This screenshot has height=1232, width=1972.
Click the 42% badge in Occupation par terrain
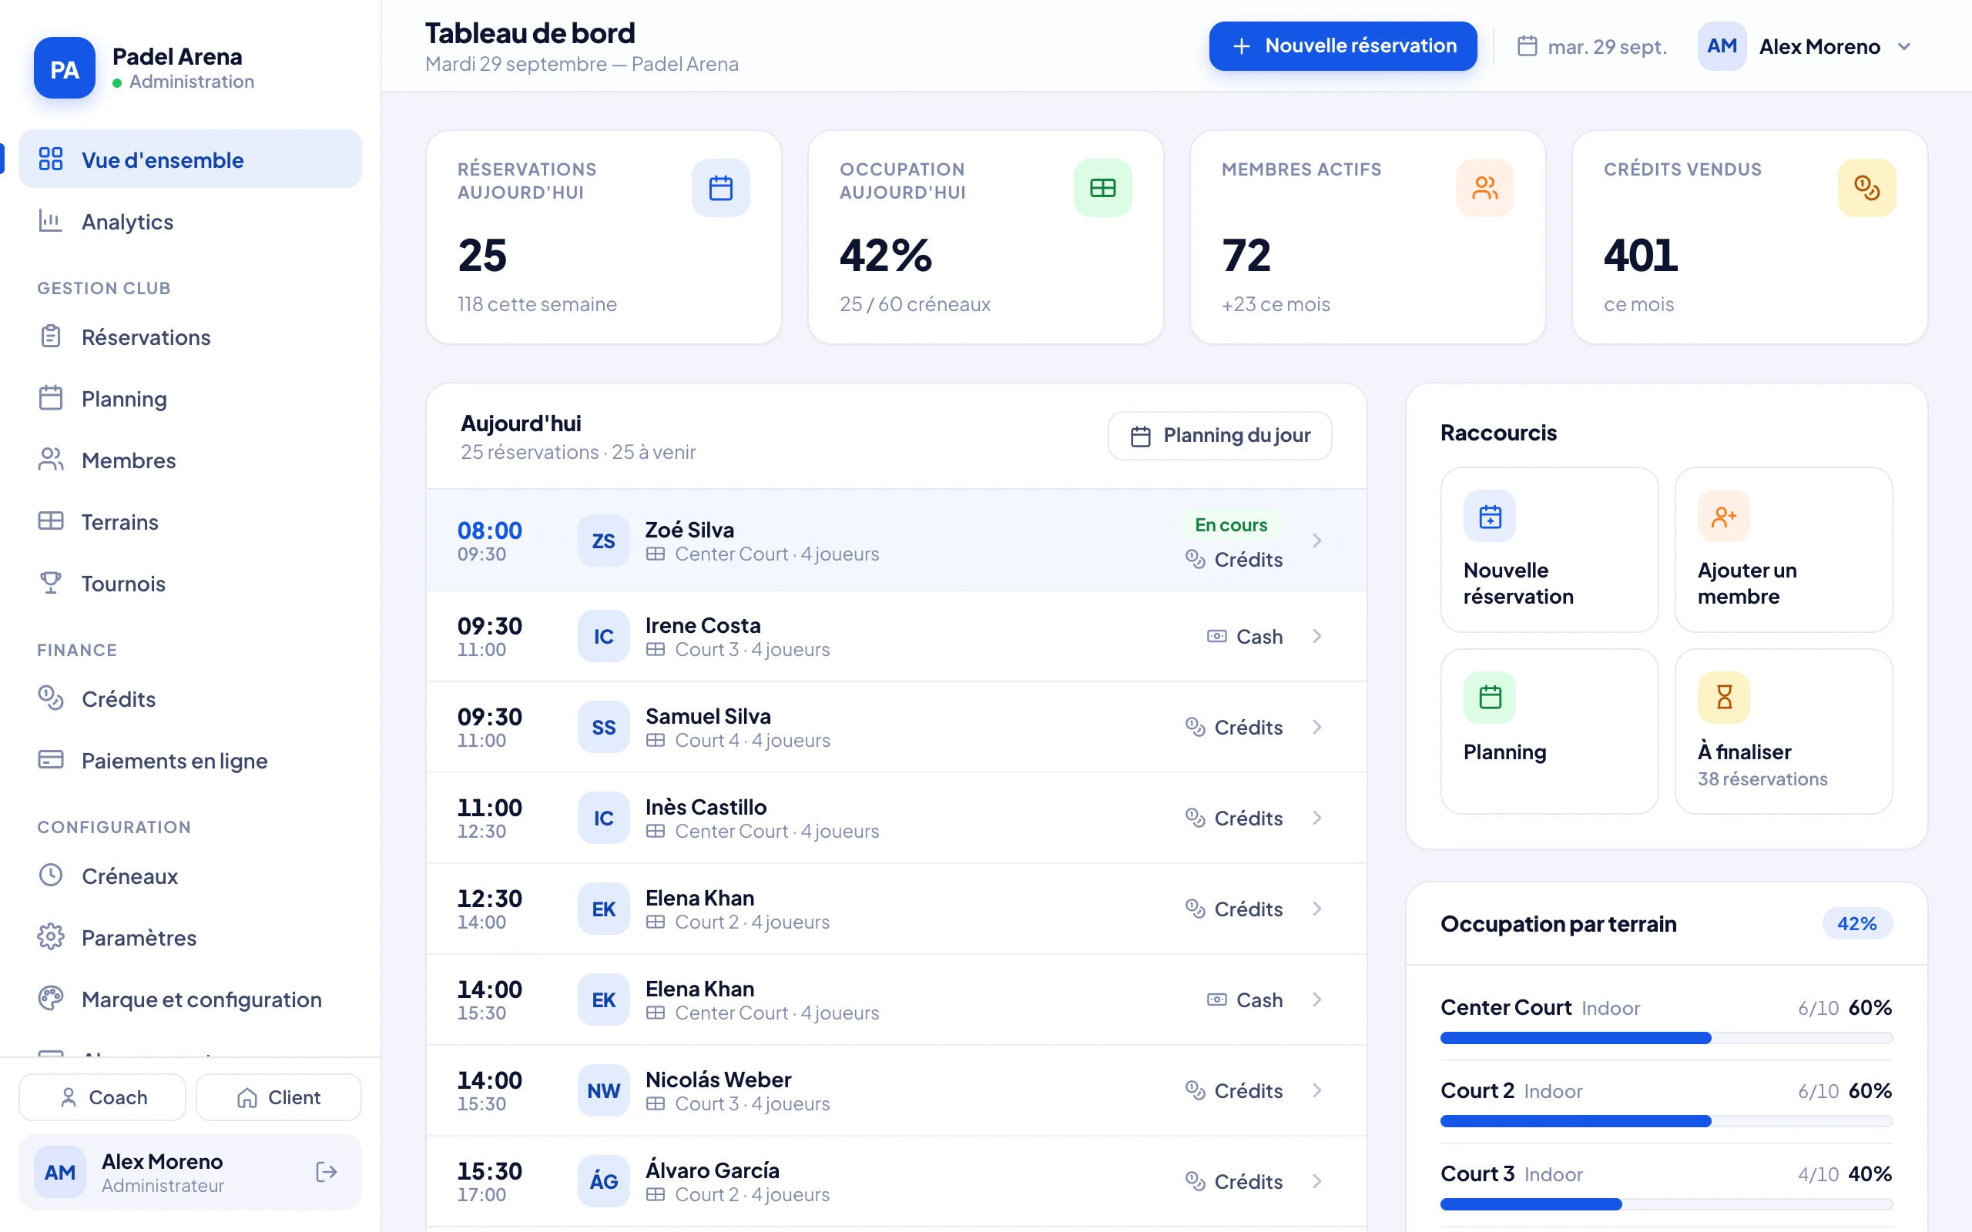pyautogui.click(x=1856, y=924)
